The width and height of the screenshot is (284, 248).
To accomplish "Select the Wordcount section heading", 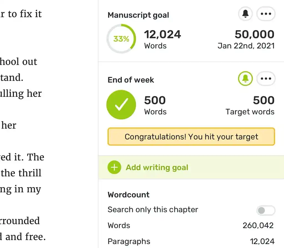I will (128, 195).
